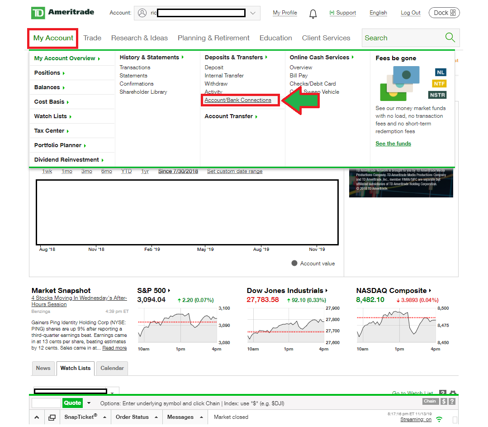Open the Client Services menu
The height and width of the screenshot is (427, 488).
point(326,38)
